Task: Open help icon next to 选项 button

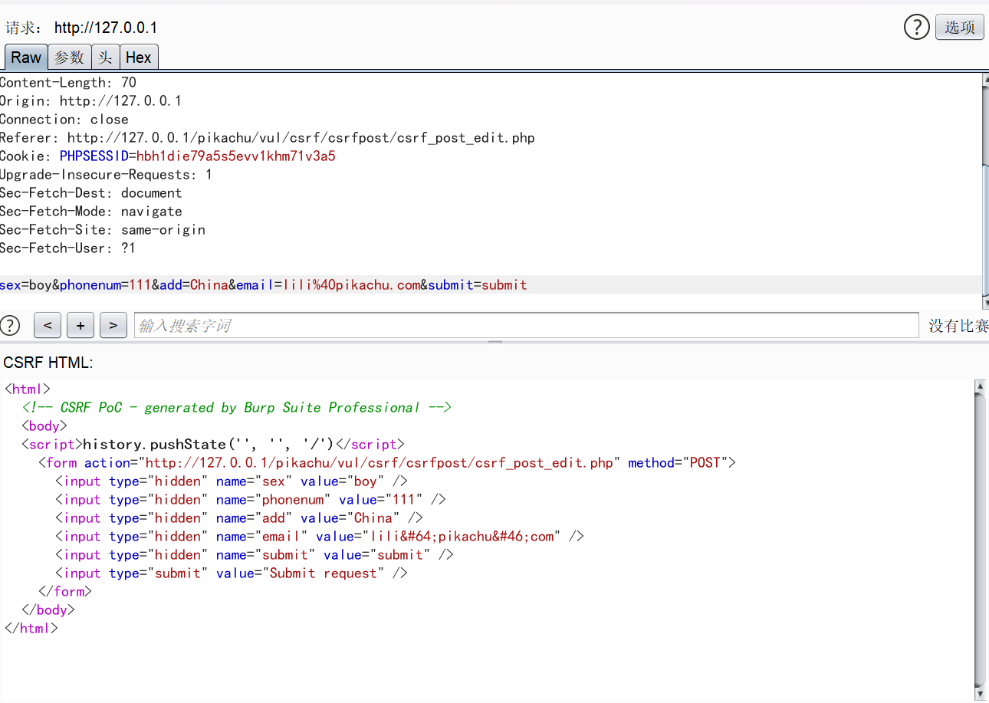Action: pyautogui.click(x=917, y=28)
